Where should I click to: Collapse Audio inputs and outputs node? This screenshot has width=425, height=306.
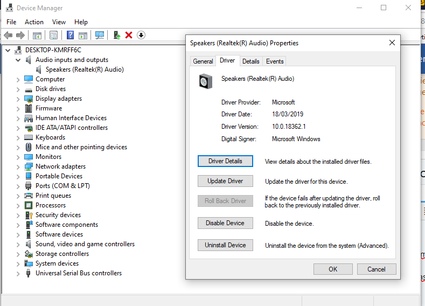click(18, 60)
